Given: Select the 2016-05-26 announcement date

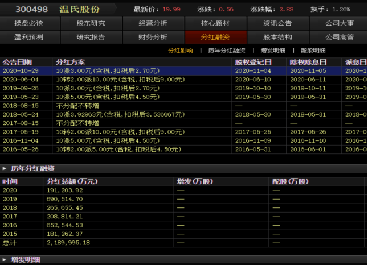Looking at the screenshot, I should (21, 149).
